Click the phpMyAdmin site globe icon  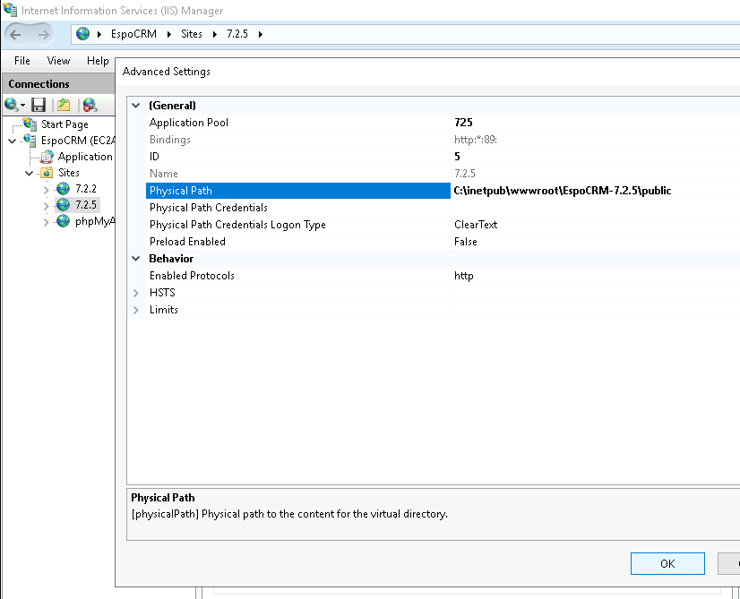coord(63,221)
